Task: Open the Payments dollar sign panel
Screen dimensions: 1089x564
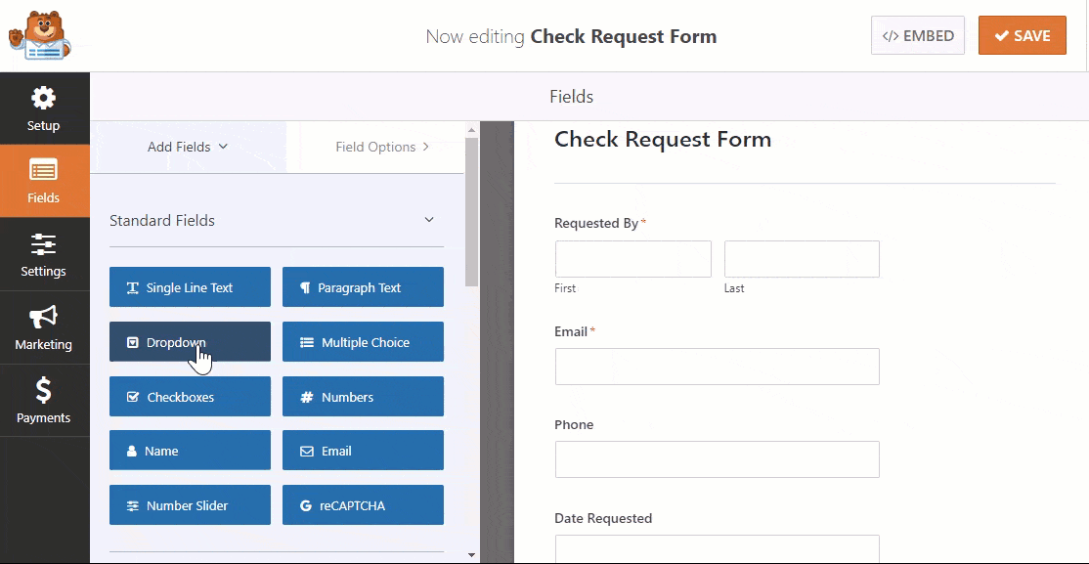Action: (44, 401)
